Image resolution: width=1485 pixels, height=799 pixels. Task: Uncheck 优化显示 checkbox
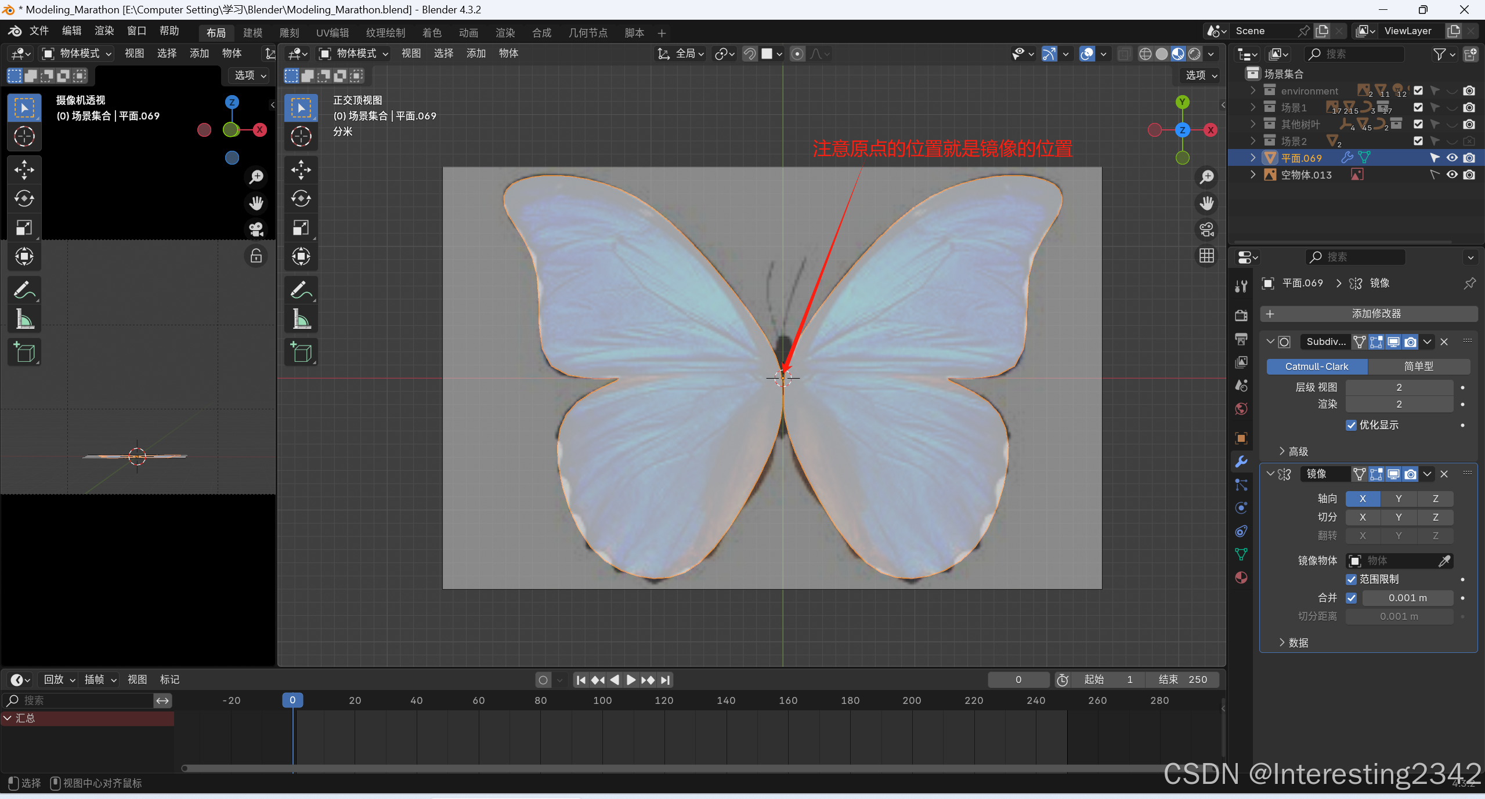point(1351,425)
